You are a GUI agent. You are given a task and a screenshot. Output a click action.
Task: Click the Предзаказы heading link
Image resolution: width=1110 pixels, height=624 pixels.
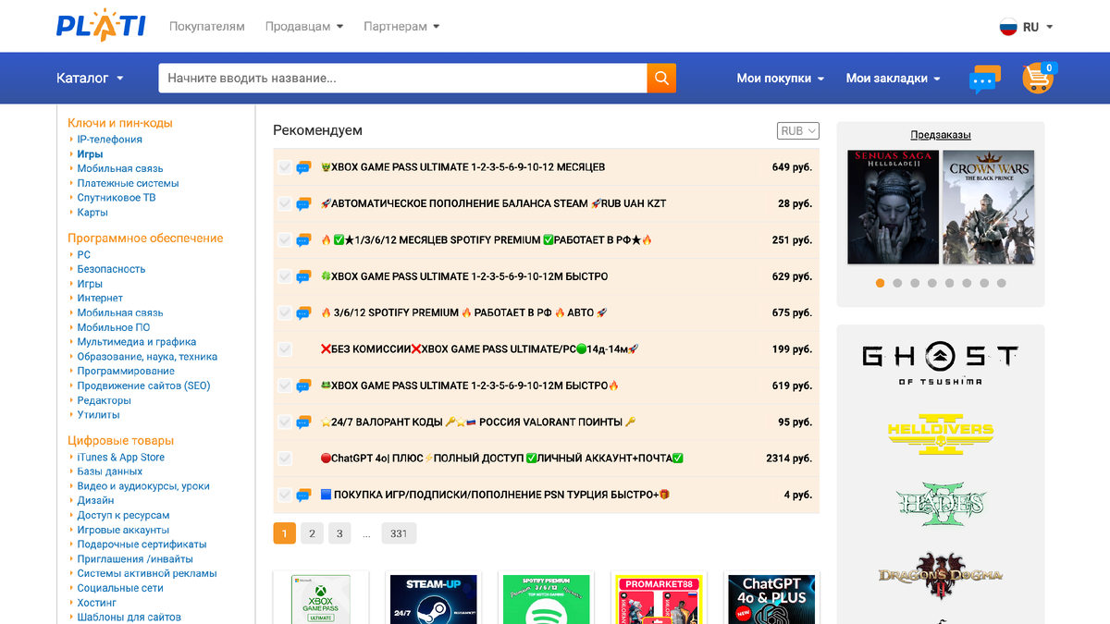[941, 135]
